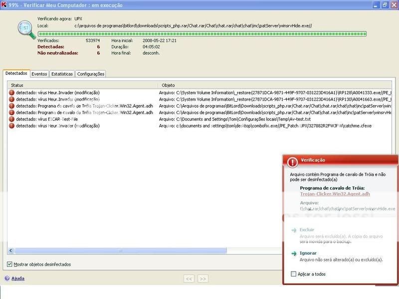Click the red alert icon on the catchme.cfexe row
Image resolution: width=399 pixels, height=299 pixels.
tap(11, 126)
